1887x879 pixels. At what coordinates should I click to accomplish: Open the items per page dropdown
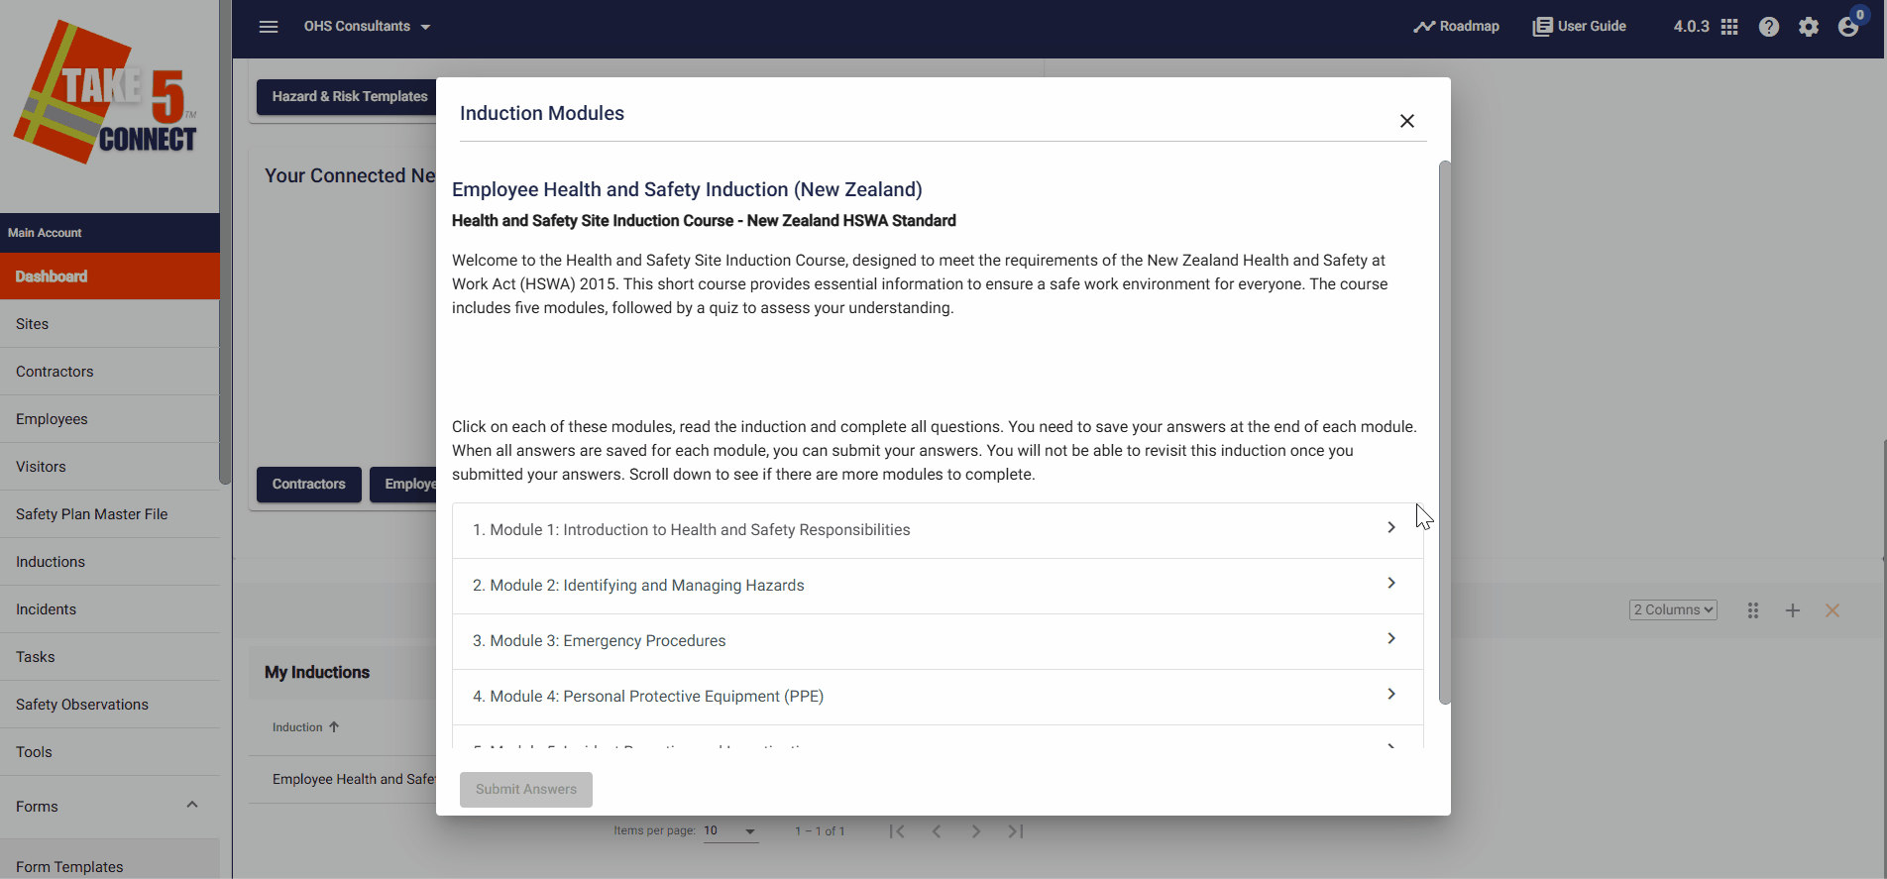[730, 831]
